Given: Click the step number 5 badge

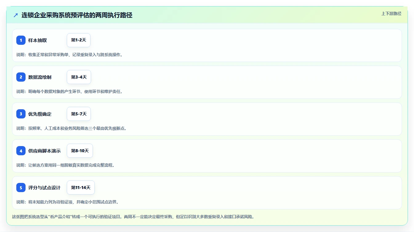Looking at the screenshot, I should coord(21,188).
